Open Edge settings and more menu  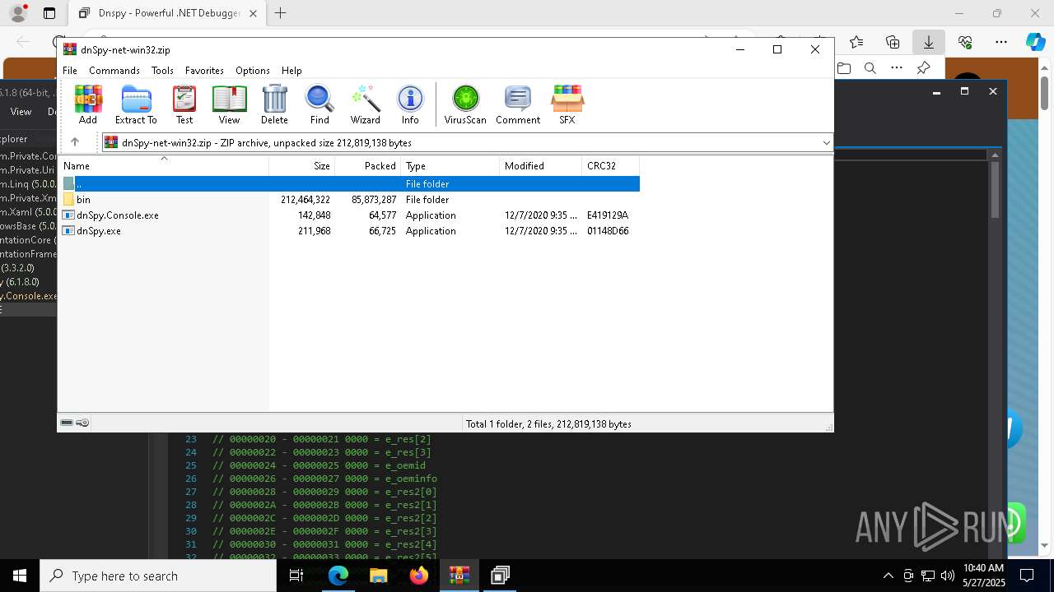tap(1001, 42)
